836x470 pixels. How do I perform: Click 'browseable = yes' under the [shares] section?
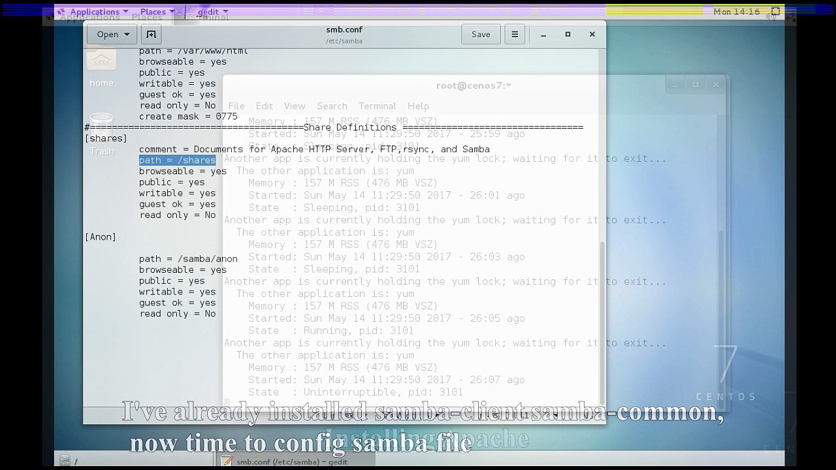[183, 171]
